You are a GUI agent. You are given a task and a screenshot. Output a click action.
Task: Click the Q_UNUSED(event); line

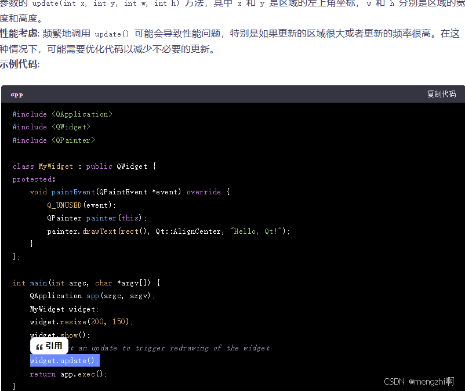point(81,205)
